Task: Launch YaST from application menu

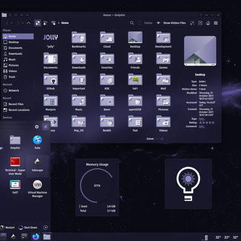Action: pyautogui.click(x=15, y=187)
